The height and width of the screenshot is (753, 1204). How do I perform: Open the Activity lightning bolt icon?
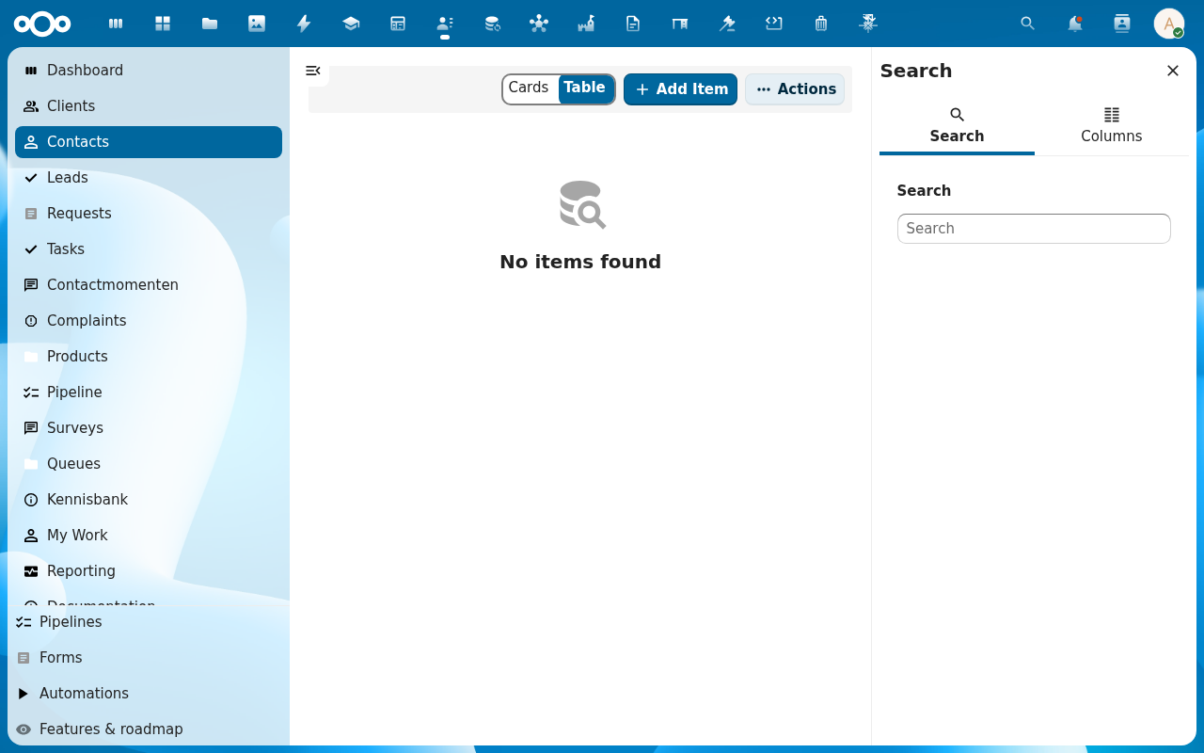[304, 24]
